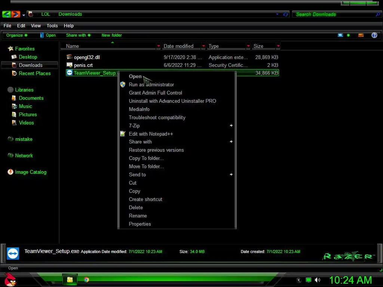The image size is (383, 287).
Task: Expand the 7-Zip submenu
Action: pyautogui.click(x=177, y=126)
